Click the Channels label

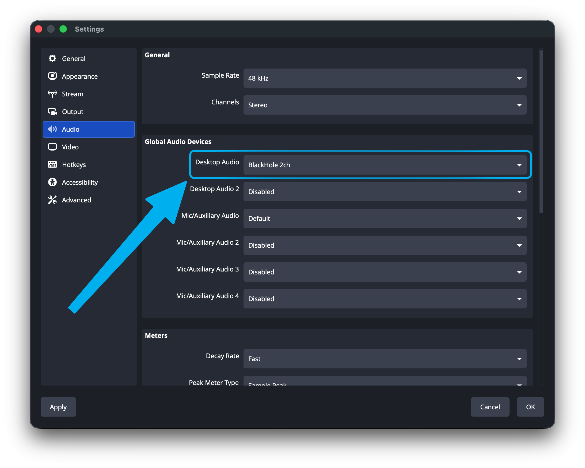pyautogui.click(x=225, y=102)
